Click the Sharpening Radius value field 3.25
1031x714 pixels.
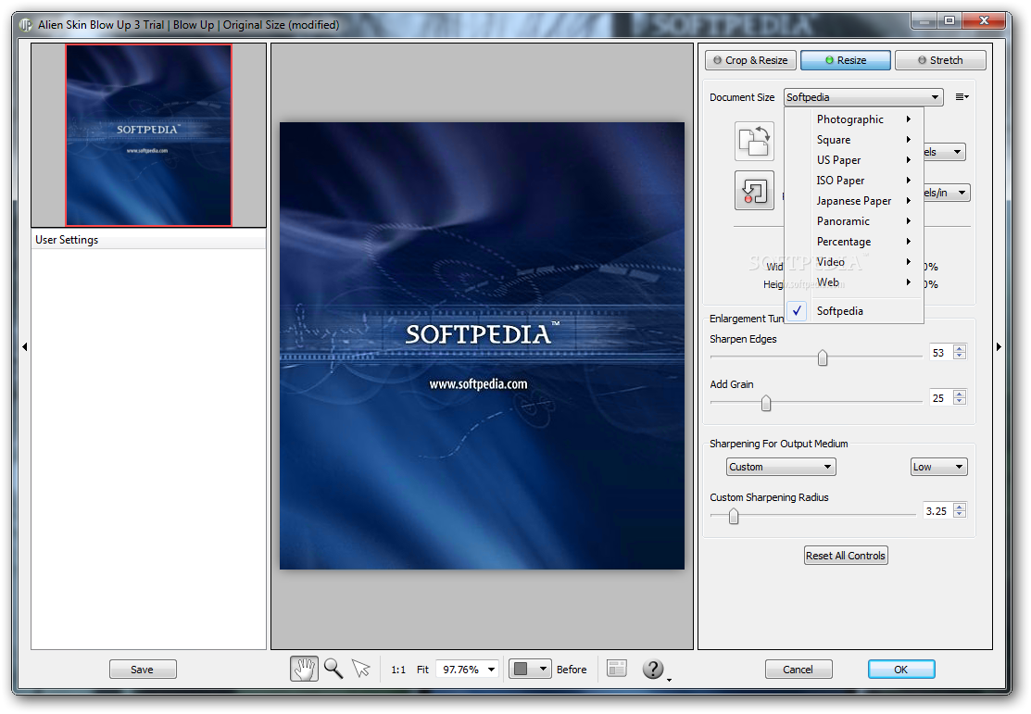coord(937,511)
